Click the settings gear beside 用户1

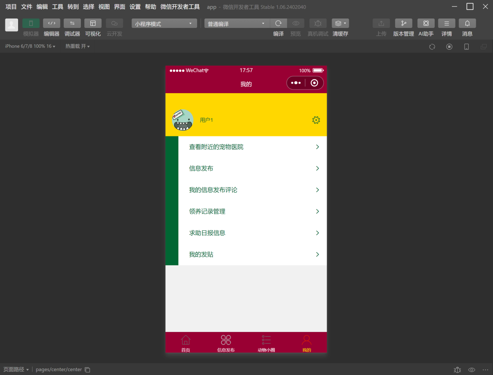(x=316, y=120)
